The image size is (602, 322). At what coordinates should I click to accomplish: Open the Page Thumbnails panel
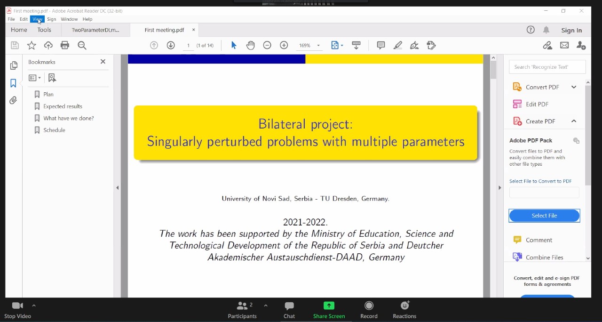[14, 65]
